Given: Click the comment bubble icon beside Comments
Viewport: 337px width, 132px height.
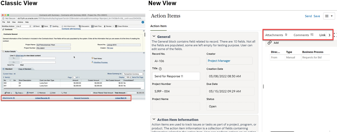Looking at the screenshot, I should coord(312,35).
